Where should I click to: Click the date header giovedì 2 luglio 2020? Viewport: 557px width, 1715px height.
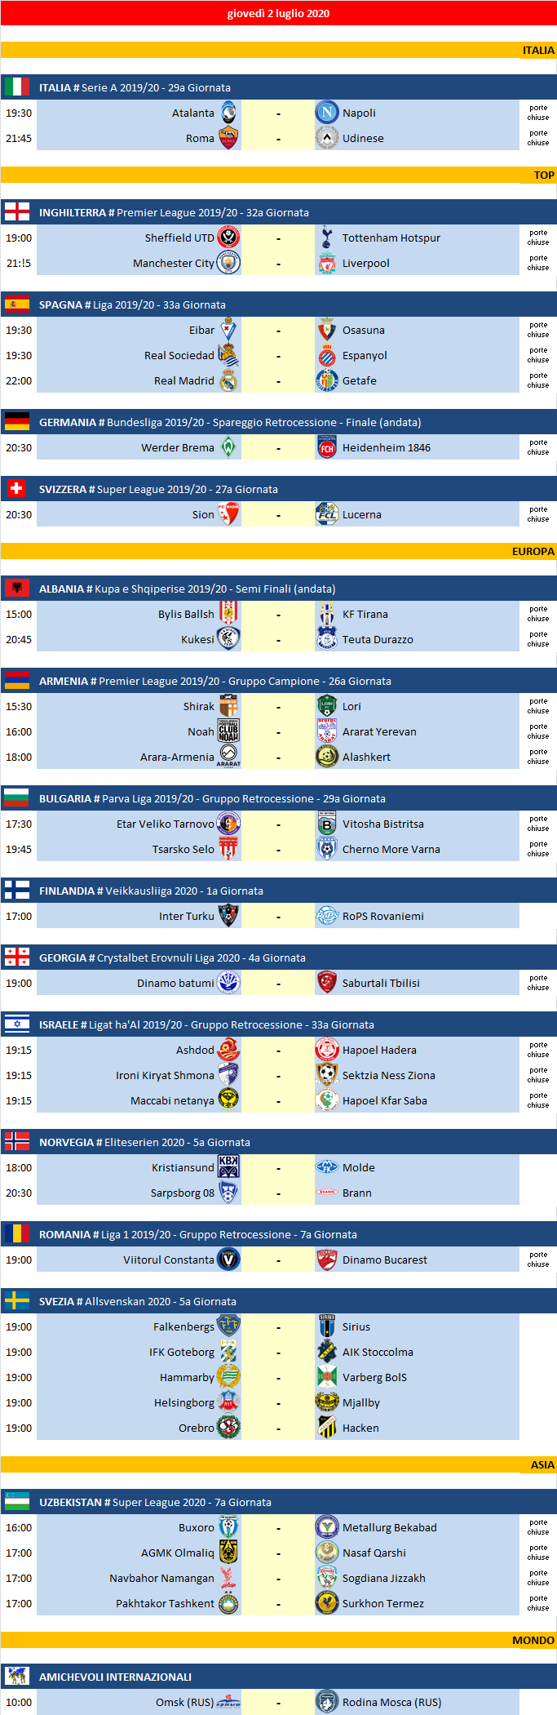click(278, 13)
